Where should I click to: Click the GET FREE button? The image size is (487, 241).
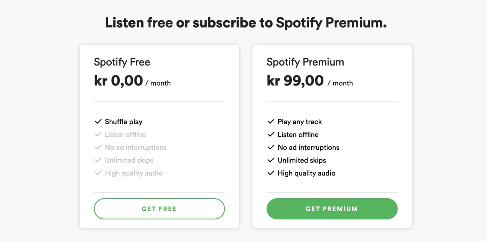159,209
